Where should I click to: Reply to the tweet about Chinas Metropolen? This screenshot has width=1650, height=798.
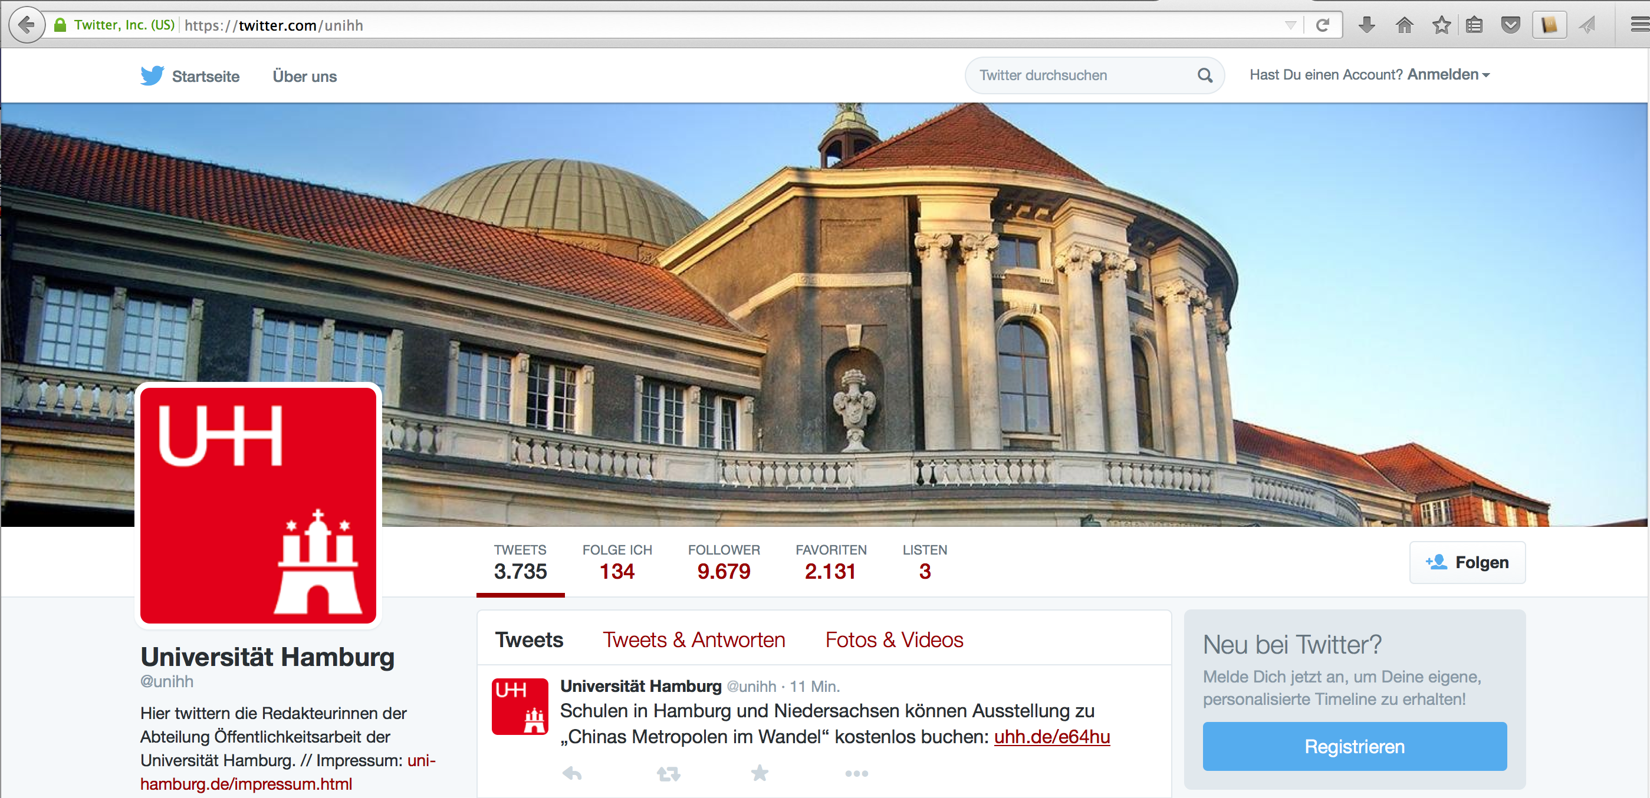(571, 774)
